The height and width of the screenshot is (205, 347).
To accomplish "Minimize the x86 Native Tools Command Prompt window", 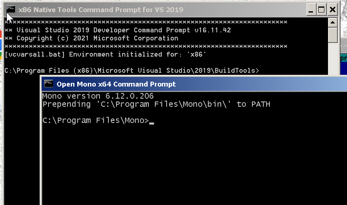I will 311,9.
